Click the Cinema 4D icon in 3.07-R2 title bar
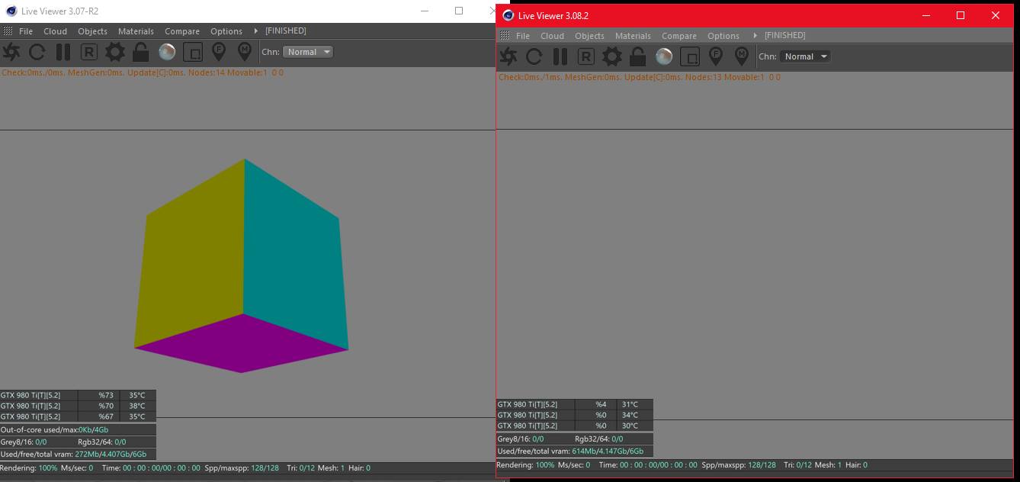This screenshot has height=482, width=1020. 11,11
